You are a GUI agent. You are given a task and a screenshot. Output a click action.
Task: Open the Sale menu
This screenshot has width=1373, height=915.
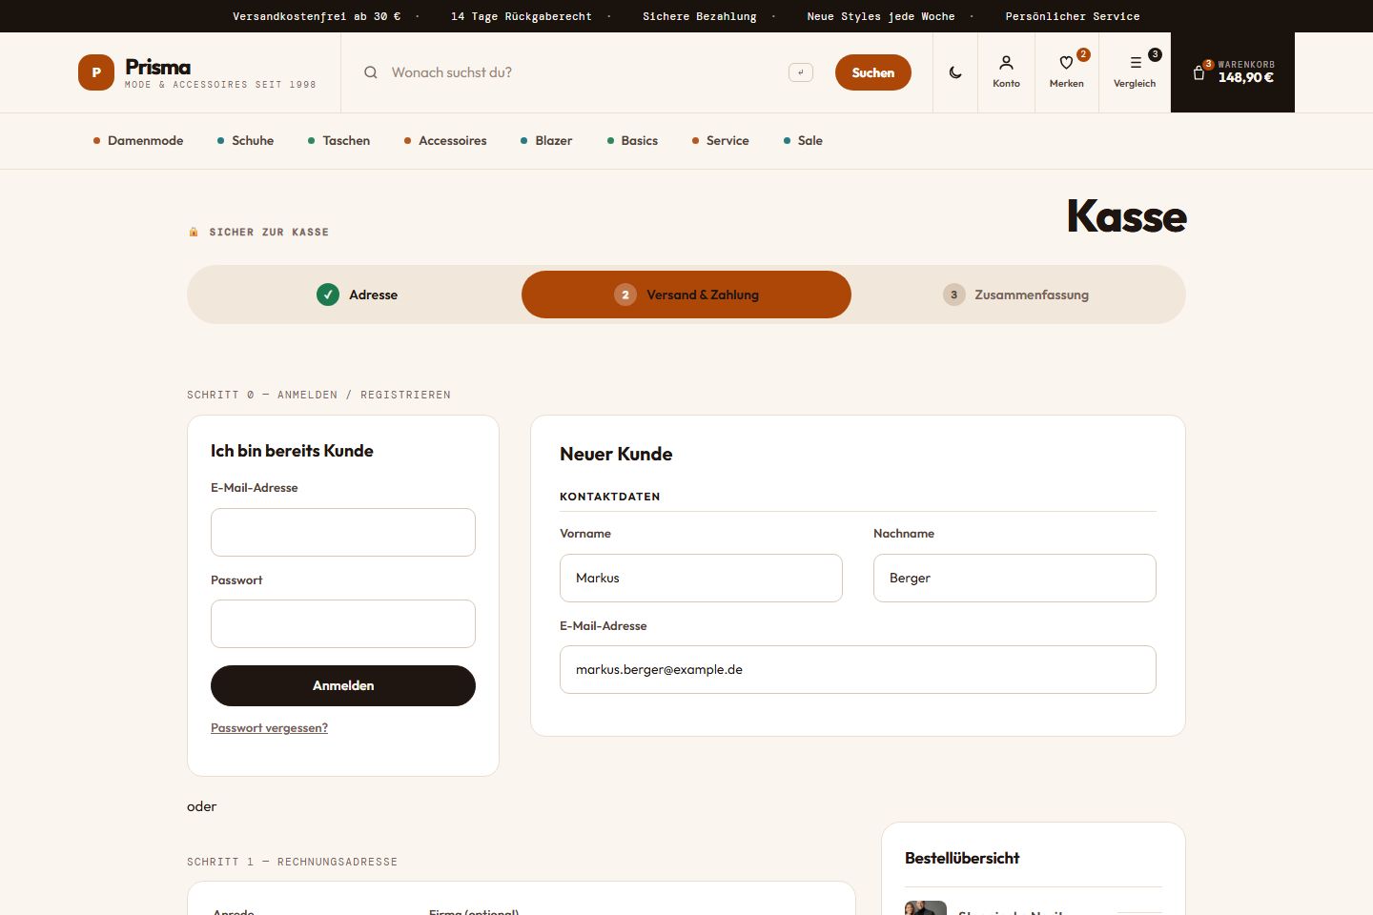pyautogui.click(x=803, y=140)
